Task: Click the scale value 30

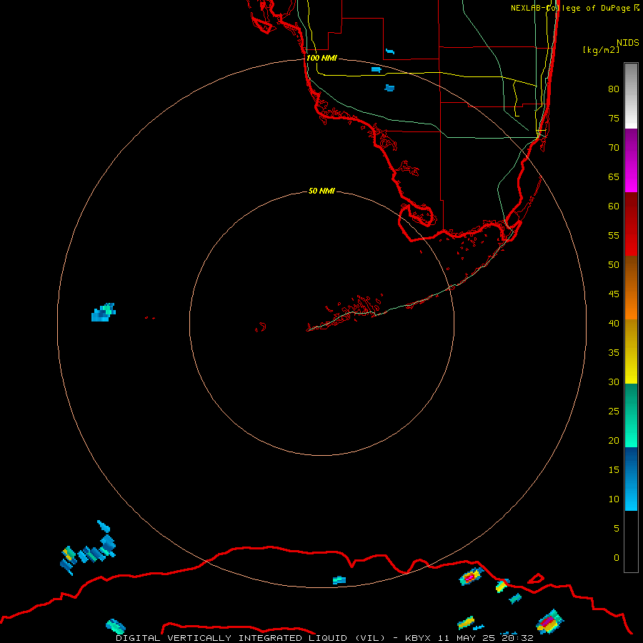Action: (614, 382)
